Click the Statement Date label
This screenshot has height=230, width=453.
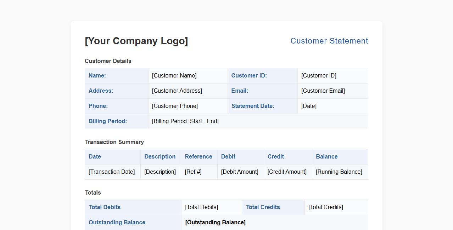click(x=253, y=106)
